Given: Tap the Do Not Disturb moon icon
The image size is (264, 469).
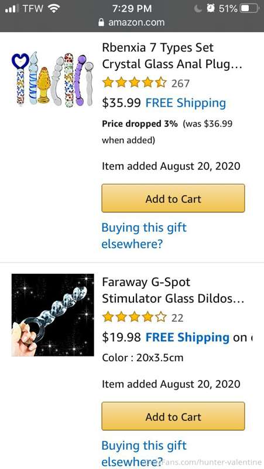Looking at the screenshot, I should [198, 9].
